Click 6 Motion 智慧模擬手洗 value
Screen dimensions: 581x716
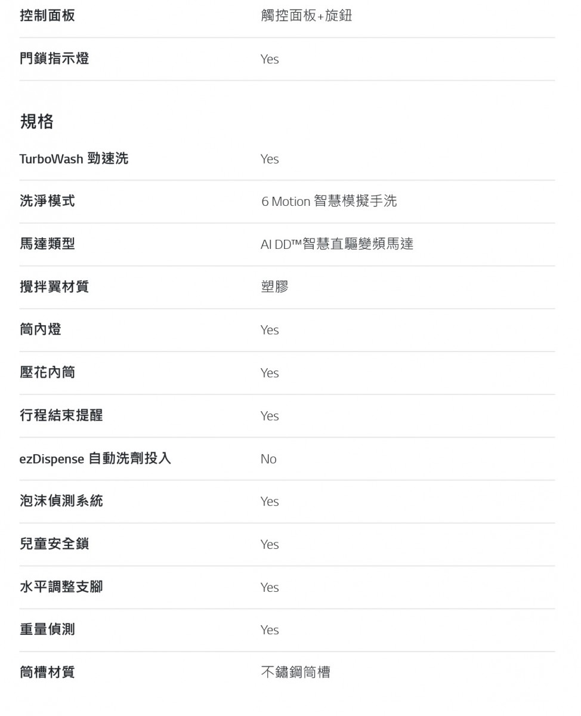click(x=329, y=202)
